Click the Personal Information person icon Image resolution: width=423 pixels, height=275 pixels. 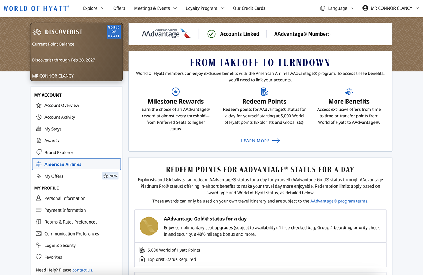click(39, 198)
